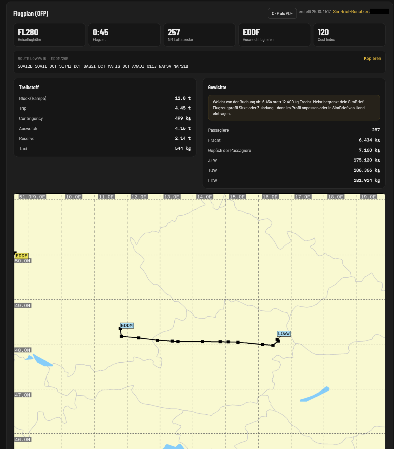Click the yellow EDDF alternate label on map
This screenshot has width=394, height=449.
22,256
